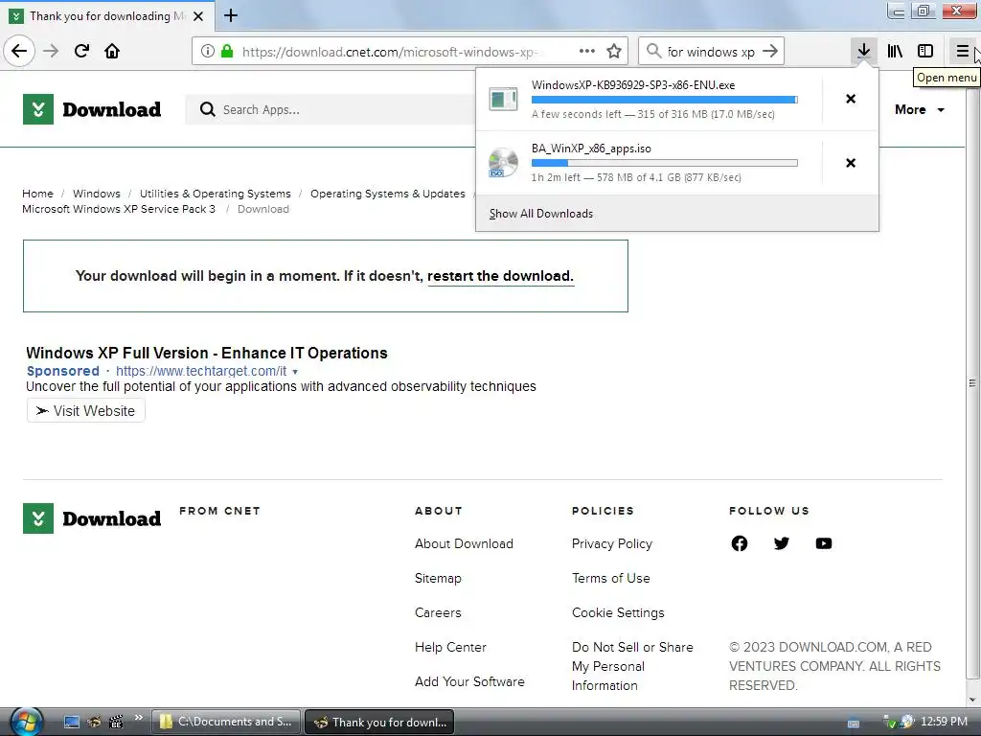Open Windows breadcrumb link
Image resolution: width=981 pixels, height=736 pixels.
coord(97,194)
